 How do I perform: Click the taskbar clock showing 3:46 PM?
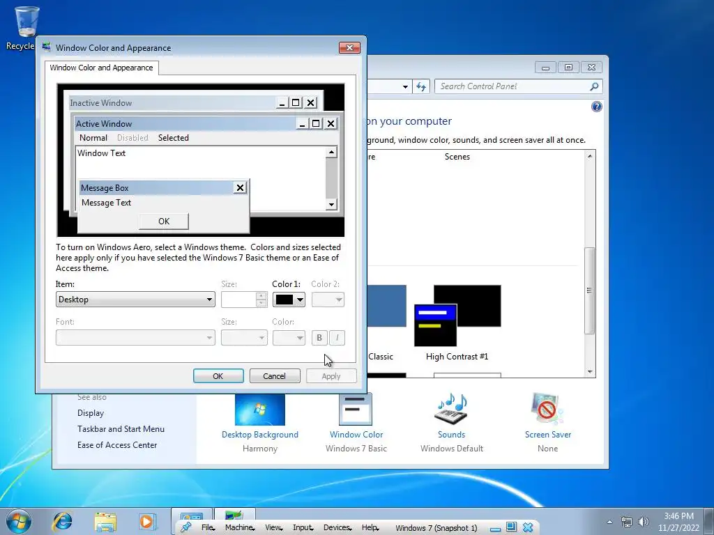coord(678,522)
